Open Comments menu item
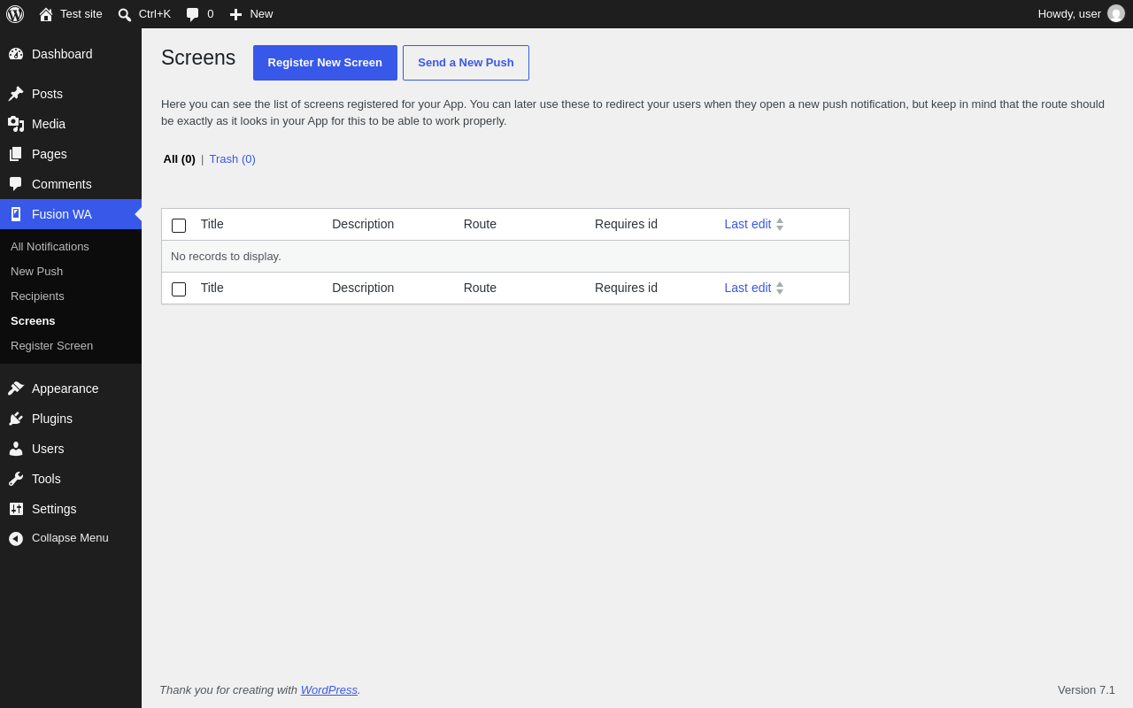 71,184
